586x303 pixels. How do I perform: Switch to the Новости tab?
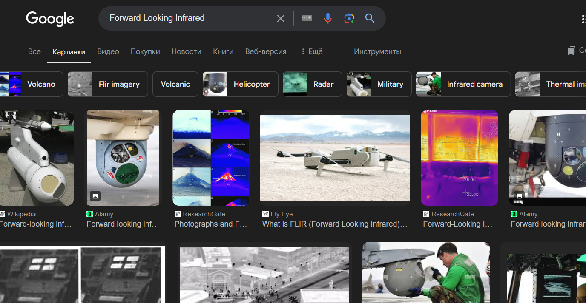point(186,51)
